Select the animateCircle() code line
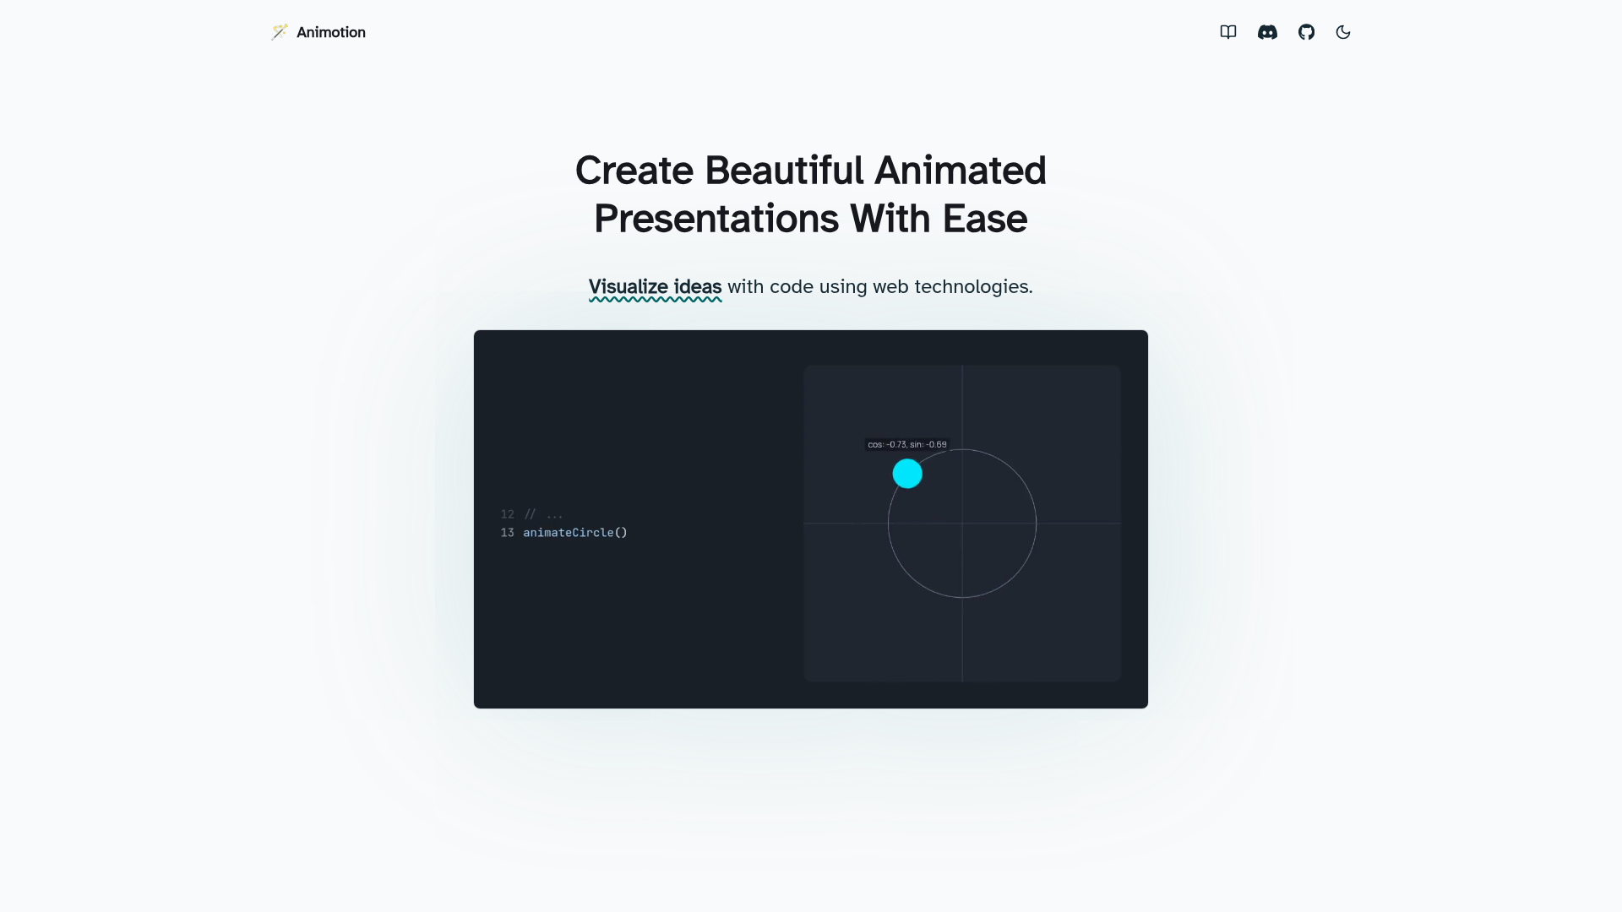This screenshot has width=1622, height=912. tap(574, 532)
